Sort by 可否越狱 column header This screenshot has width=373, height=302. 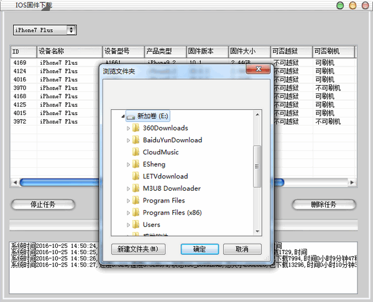click(292, 52)
